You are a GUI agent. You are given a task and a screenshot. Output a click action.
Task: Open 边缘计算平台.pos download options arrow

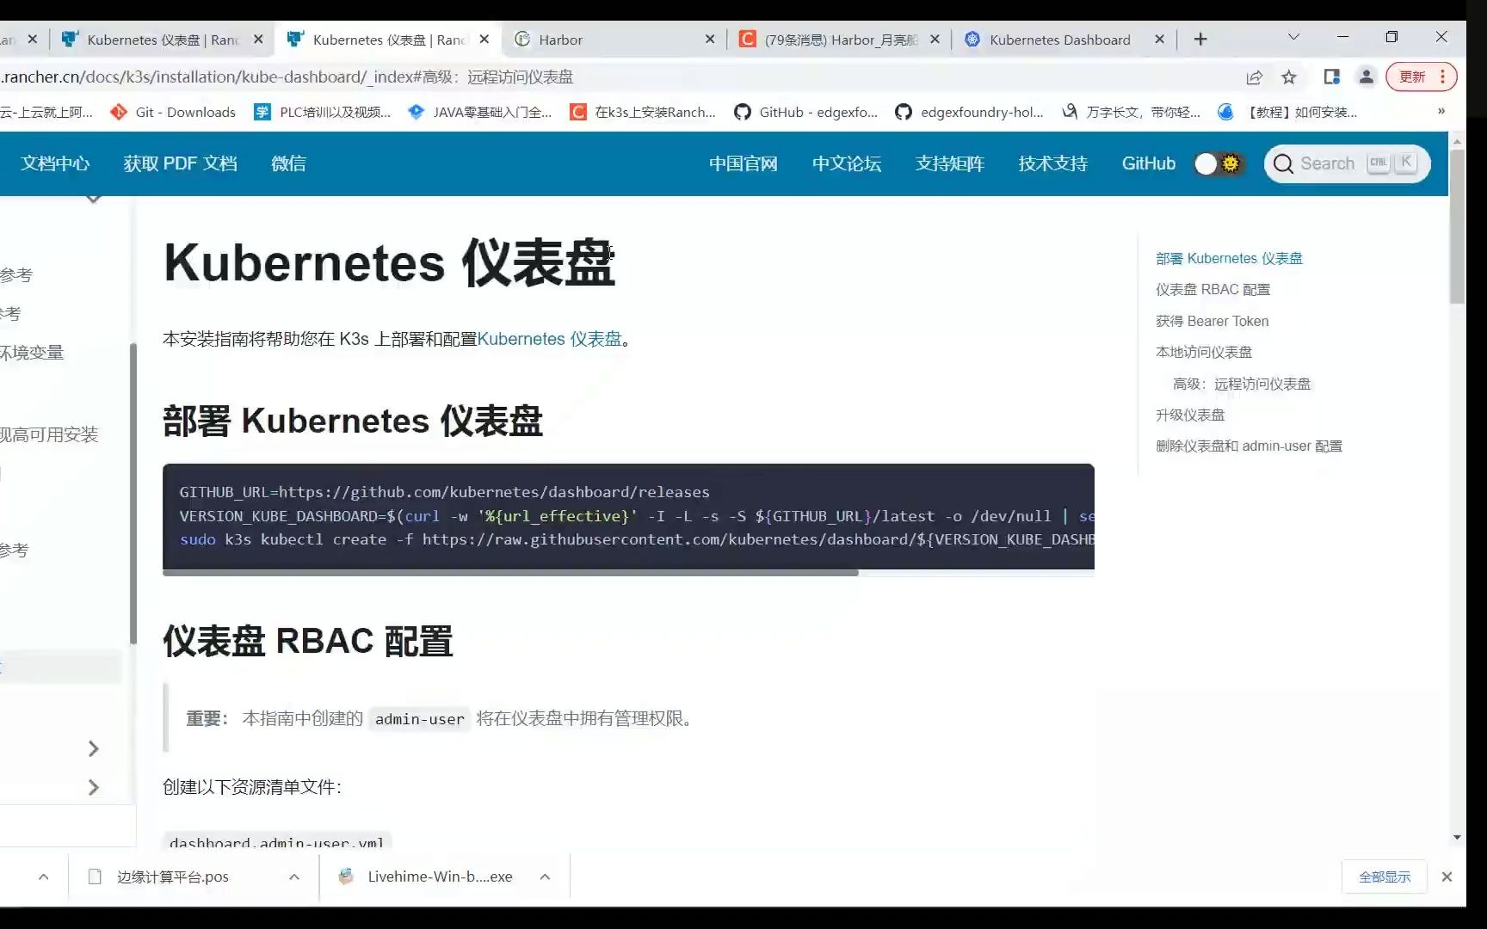(294, 877)
